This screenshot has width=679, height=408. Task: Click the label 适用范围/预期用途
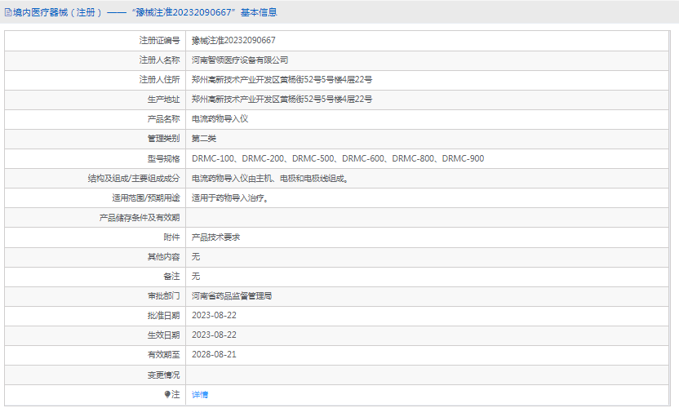click(146, 198)
